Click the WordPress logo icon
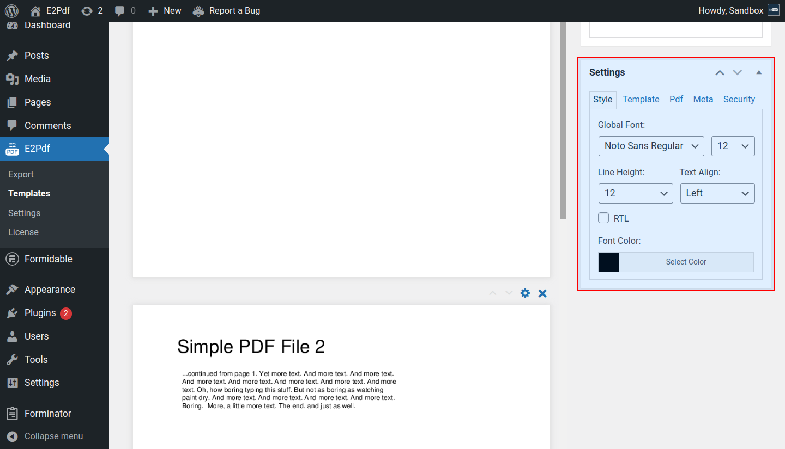785x449 pixels. pos(11,11)
